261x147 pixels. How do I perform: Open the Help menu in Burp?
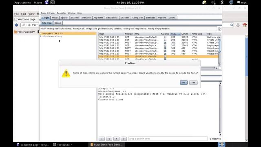[79, 13]
